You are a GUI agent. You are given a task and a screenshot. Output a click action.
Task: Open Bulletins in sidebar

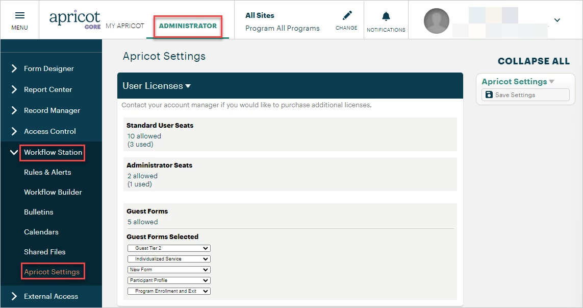point(39,212)
